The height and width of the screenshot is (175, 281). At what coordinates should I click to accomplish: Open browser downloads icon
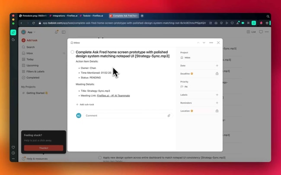coord(238,23)
